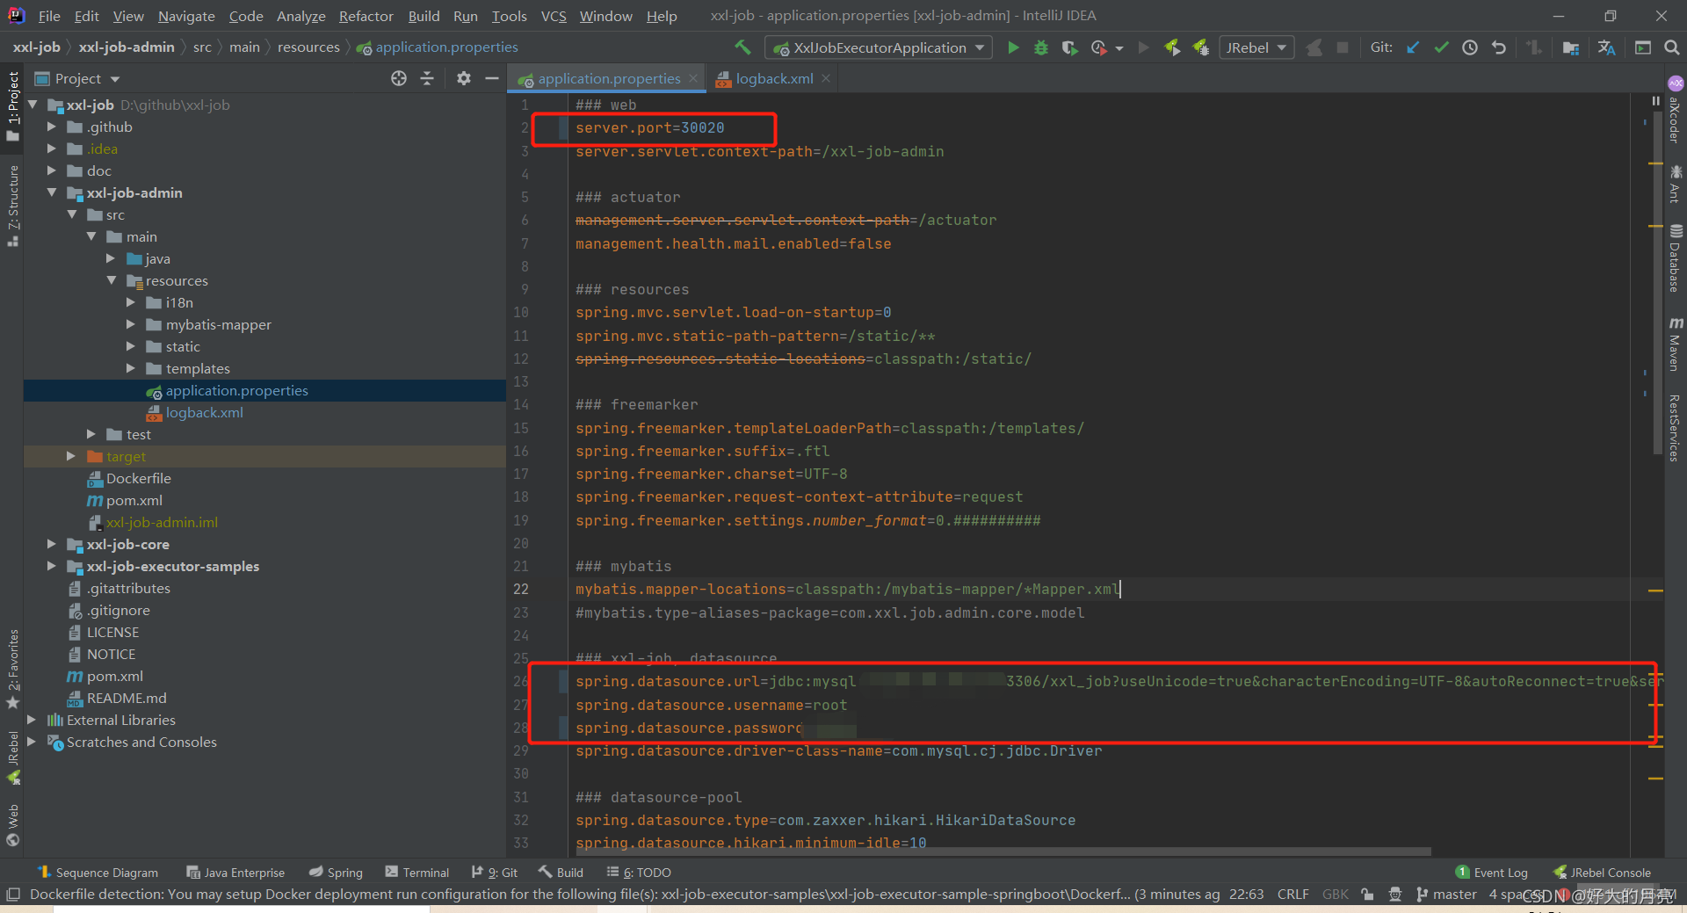Select Dockerfile in project tree
This screenshot has width=1687, height=913.
point(138,478)
